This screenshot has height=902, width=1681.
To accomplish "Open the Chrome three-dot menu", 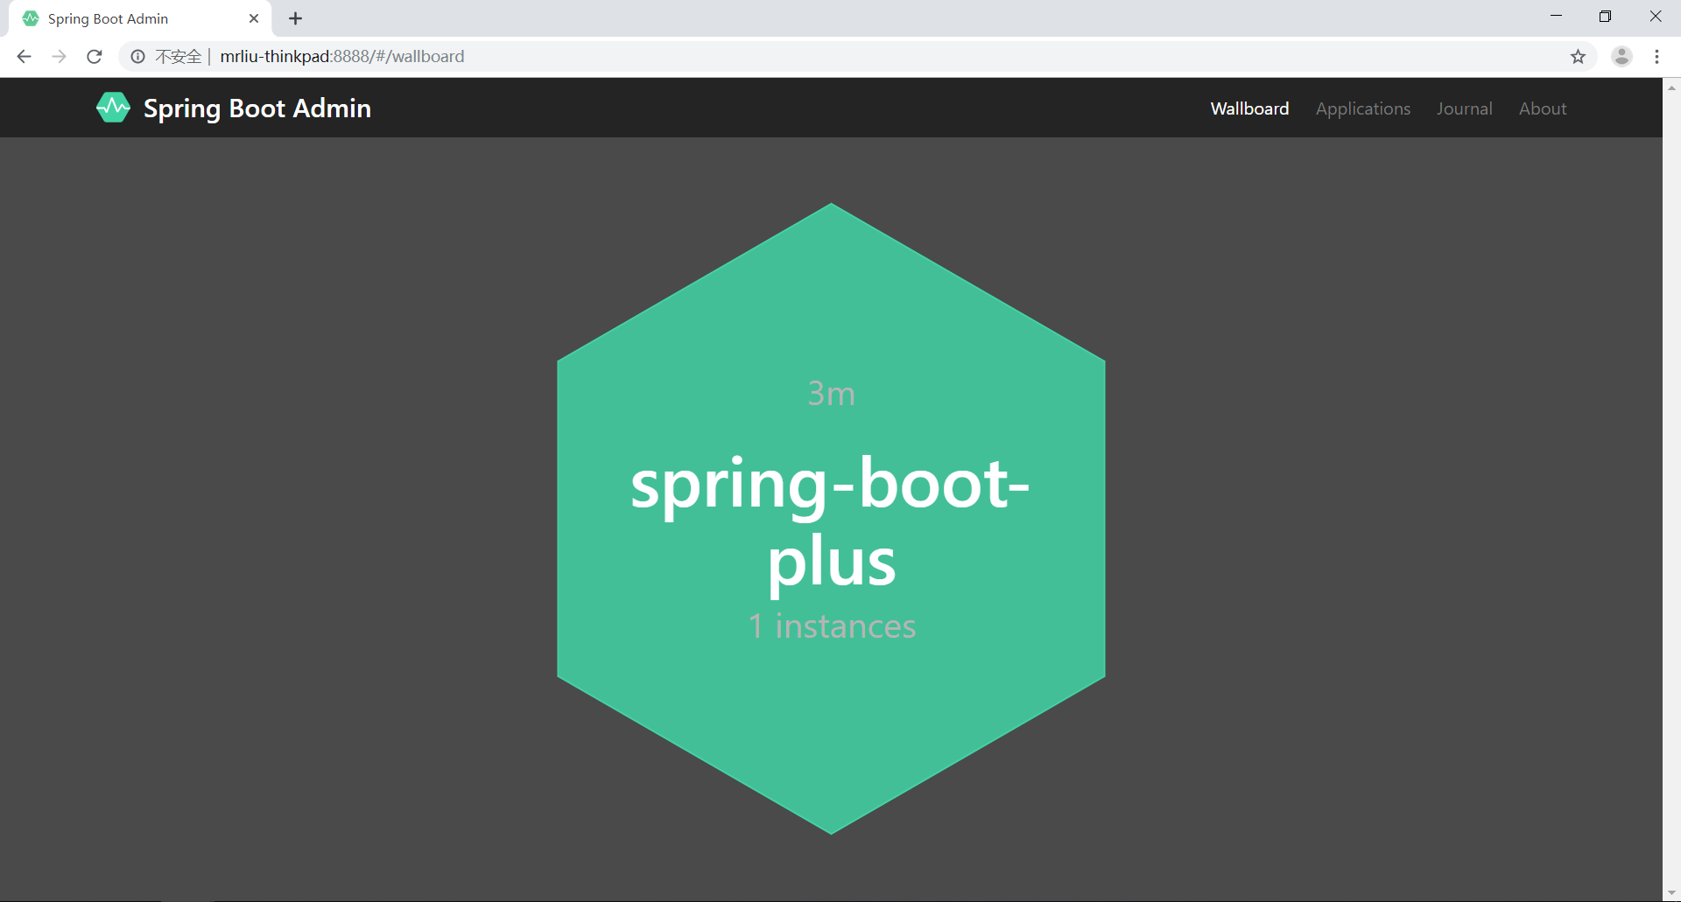I will tap(1656, 57).
